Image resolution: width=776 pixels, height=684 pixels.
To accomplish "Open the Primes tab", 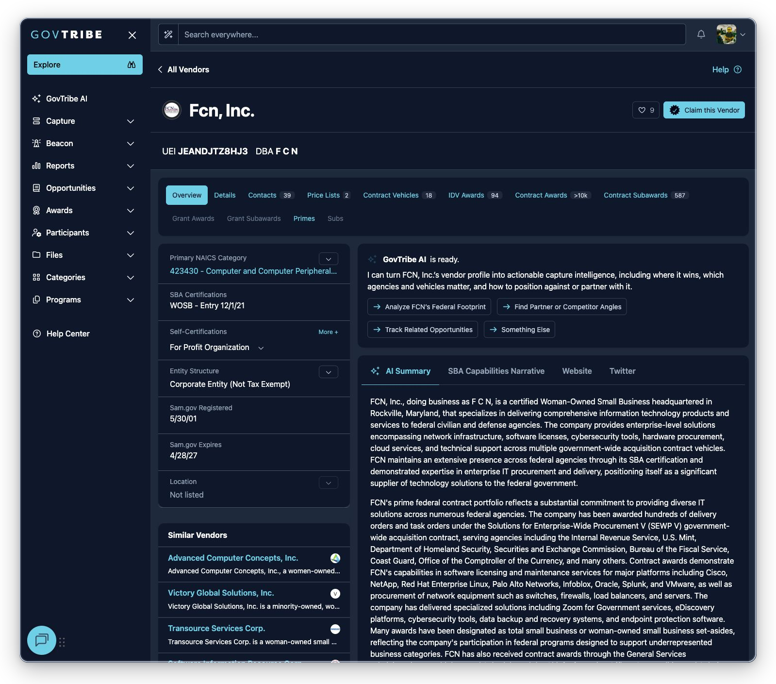I will coord(304,218).
